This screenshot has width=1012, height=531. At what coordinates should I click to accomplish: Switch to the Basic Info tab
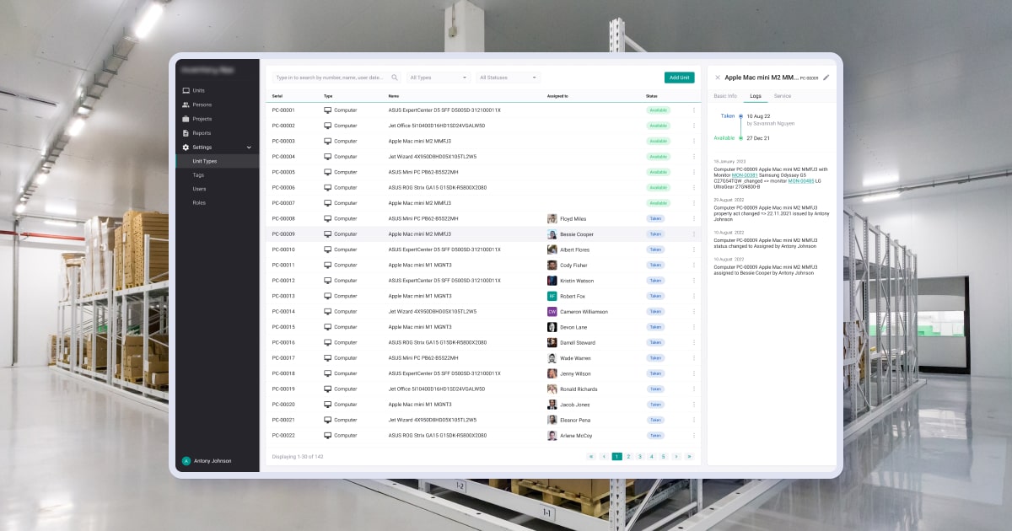725,96
